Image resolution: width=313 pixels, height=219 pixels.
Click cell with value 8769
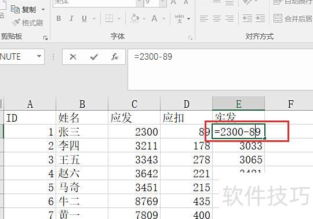pos(134,201)
